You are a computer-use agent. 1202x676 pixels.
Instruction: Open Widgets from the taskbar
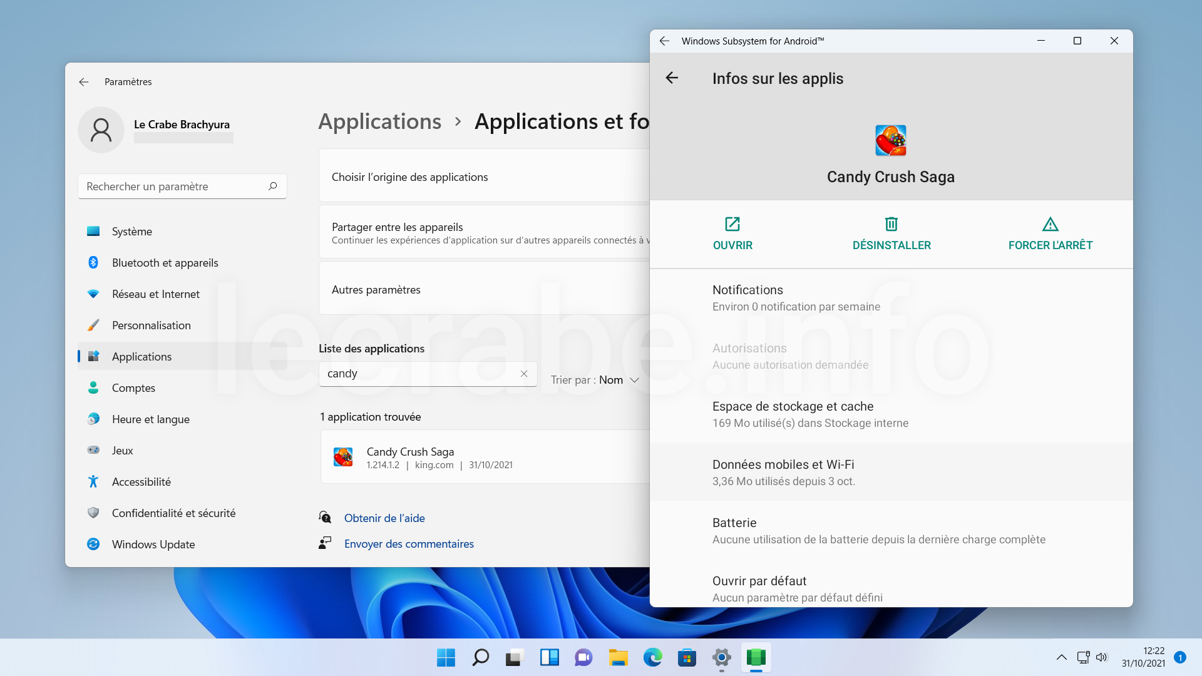(549, 657)
